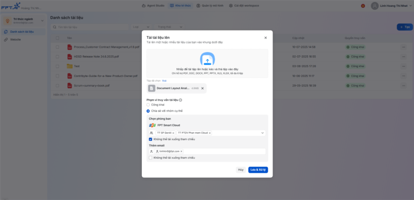Click the Xoá link to clear selected files
Viewport: 414px width, 200px height.
point(164,80)
